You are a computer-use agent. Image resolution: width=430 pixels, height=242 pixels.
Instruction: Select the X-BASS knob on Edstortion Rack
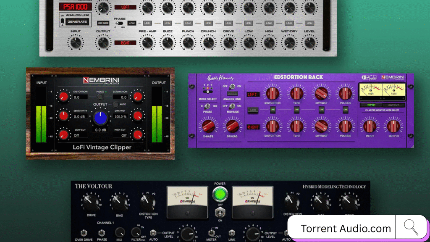208,127
